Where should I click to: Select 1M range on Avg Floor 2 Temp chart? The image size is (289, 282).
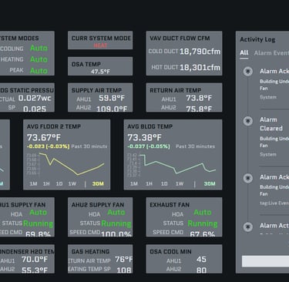(x=33, y=183)
